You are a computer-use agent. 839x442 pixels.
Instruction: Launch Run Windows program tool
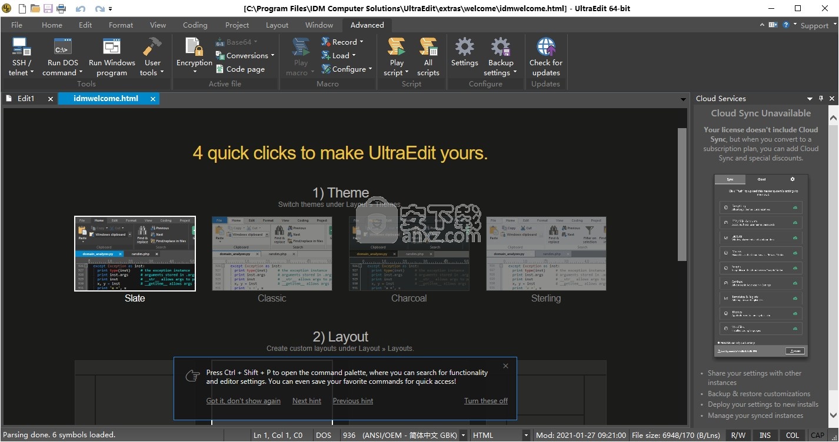(112, 57)
